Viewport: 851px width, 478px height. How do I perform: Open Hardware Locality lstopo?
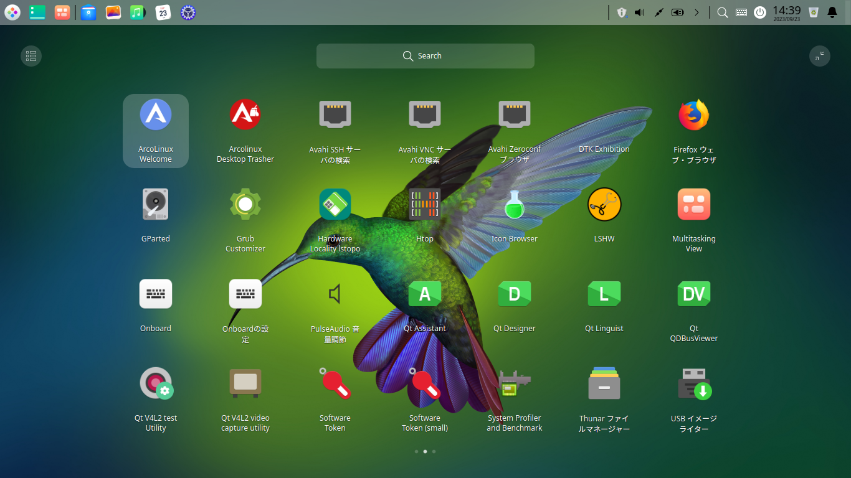335,220
